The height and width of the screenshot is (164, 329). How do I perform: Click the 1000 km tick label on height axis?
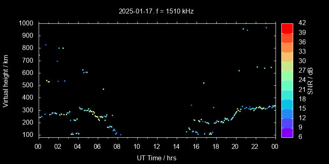pos(27,23)
